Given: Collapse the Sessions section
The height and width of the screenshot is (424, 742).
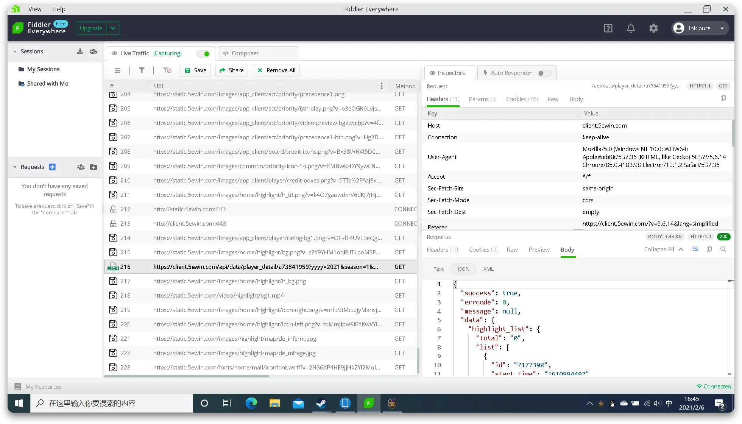Looking at the screenshot, I should [x=15, y=51].
